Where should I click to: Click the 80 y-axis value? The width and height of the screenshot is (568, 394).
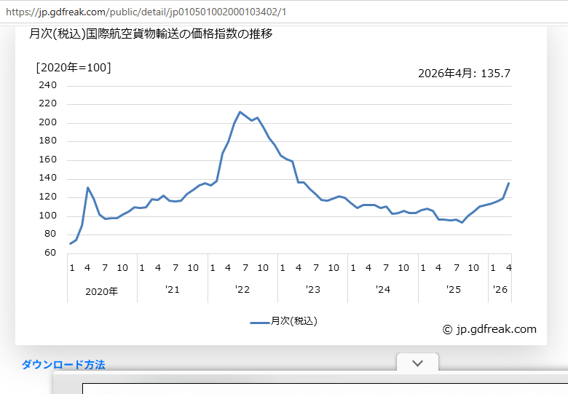pyautogui.click(x=50, y=234)
